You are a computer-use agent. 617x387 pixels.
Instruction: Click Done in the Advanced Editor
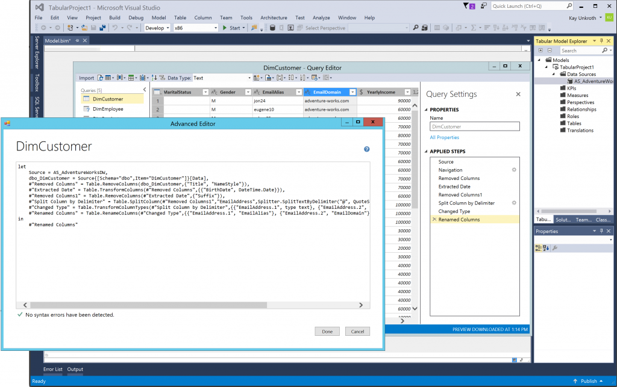[327, 331]
